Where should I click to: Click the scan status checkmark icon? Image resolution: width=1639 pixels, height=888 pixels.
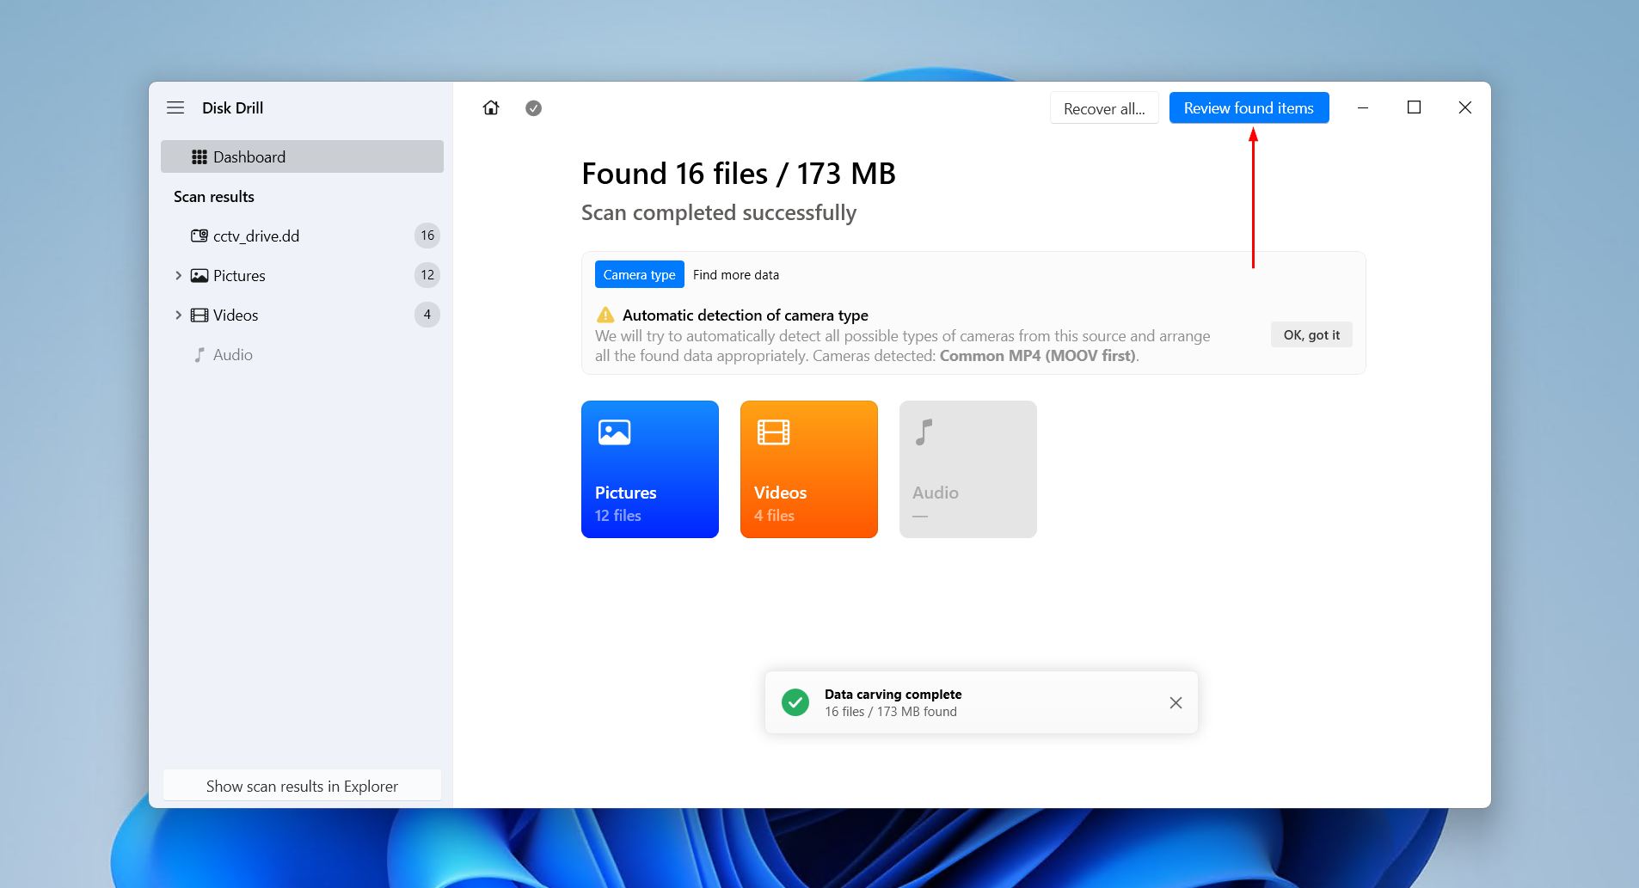[533, 107]
